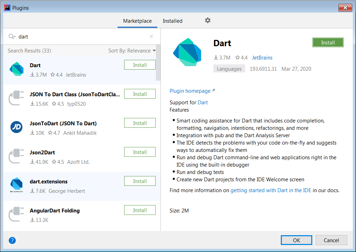Viewport: 356px width, 252px height.
Task: Click the Dart plugin logo in results list
Action: click(16, 69)
